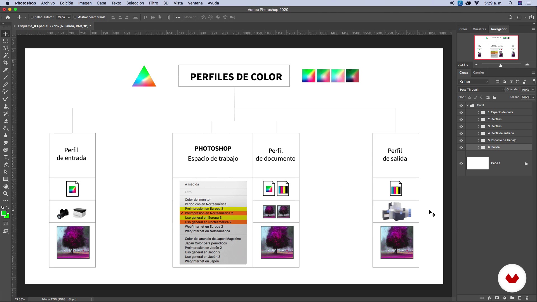The image size is (537, 302).
Task: Click the navigator zoom-out mountain button
Action: 476,65
